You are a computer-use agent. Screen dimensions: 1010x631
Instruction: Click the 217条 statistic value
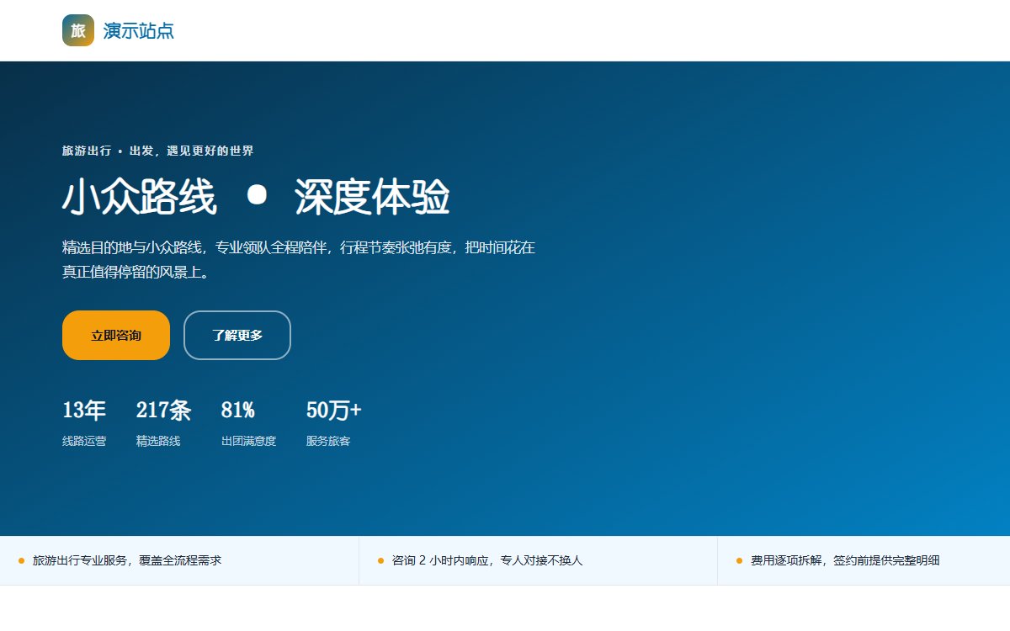point(164,411)
